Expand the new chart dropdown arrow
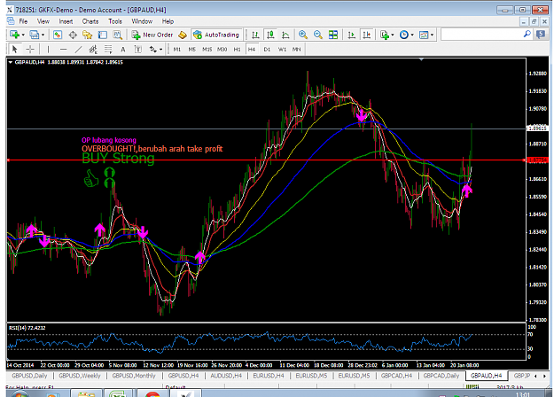This screenshot has height=397, width=554. pos(23,35)
